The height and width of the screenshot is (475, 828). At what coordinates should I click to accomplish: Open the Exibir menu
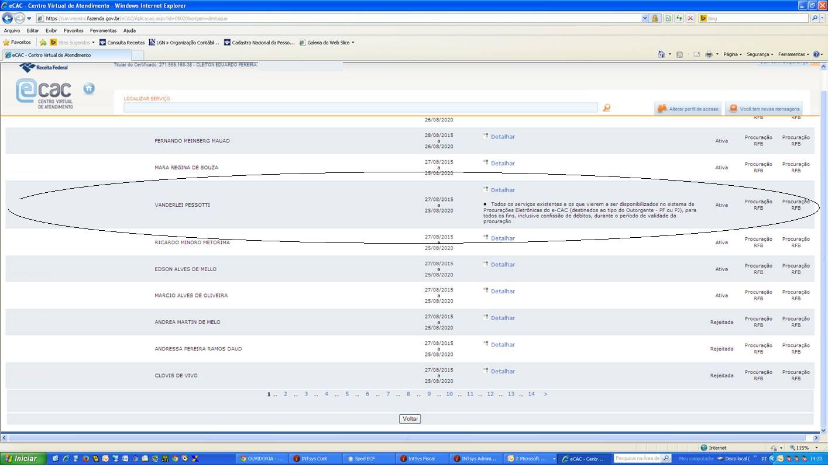[51, 30]
